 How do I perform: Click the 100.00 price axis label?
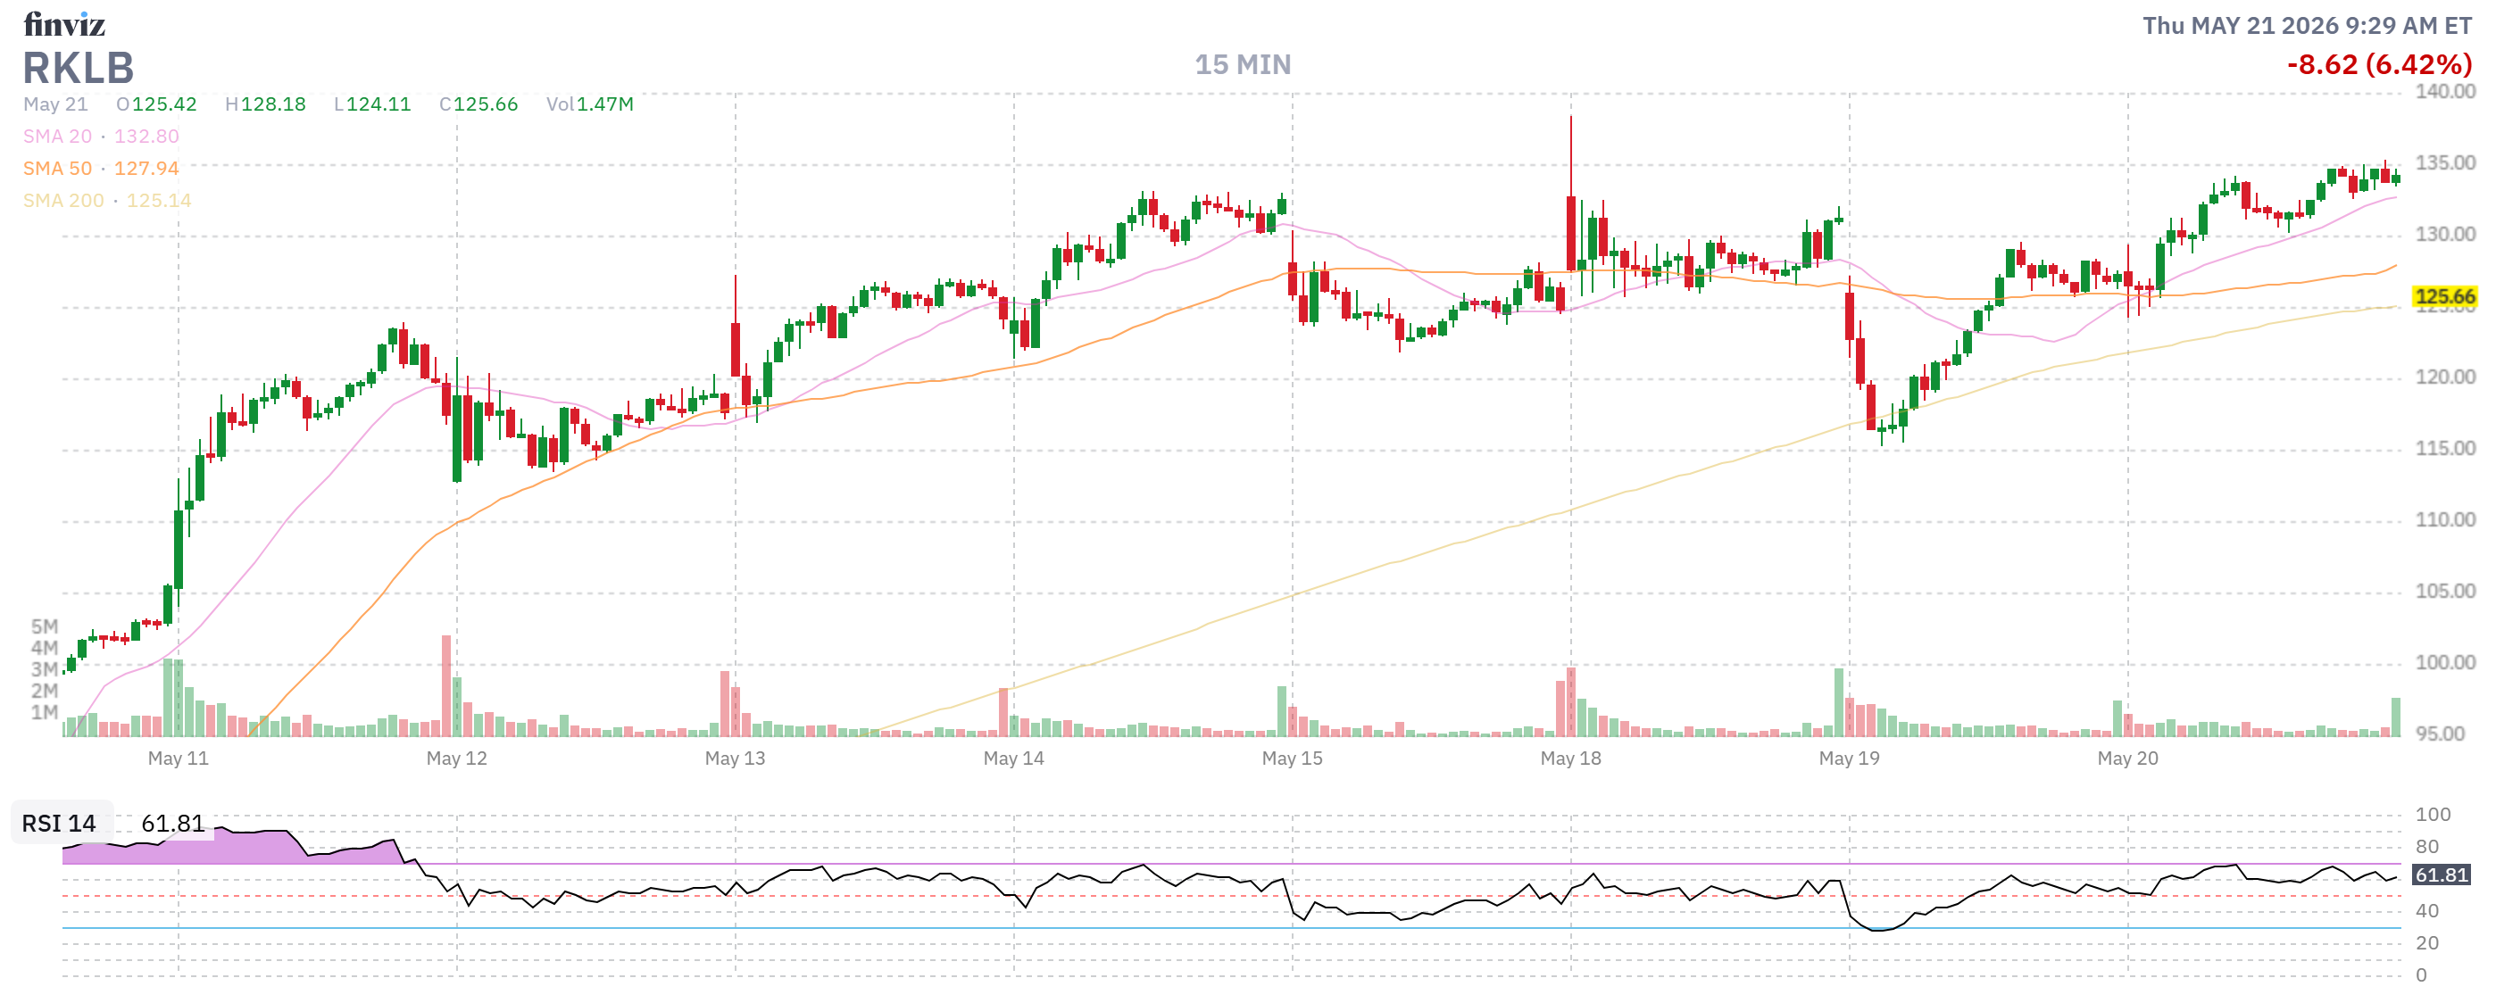pos(2444,663)
